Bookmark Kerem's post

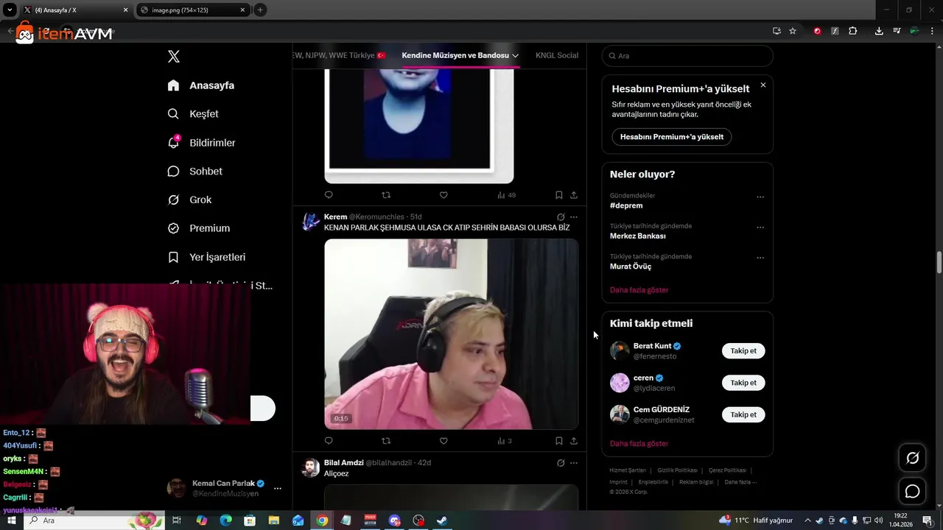[x=559, y=441]
